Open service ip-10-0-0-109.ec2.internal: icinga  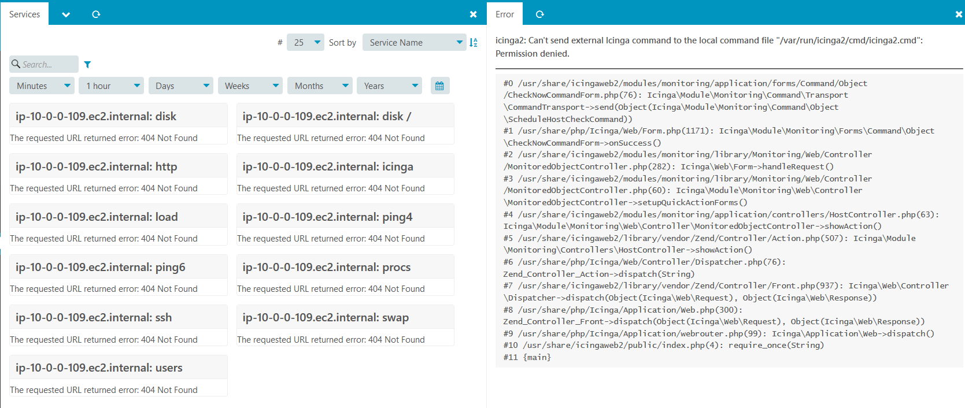click(328, 166)
